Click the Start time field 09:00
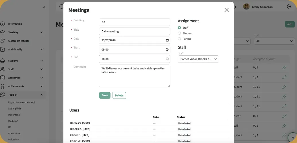The image size is (297, 143). pyautogui.click(x=135, y=49)
